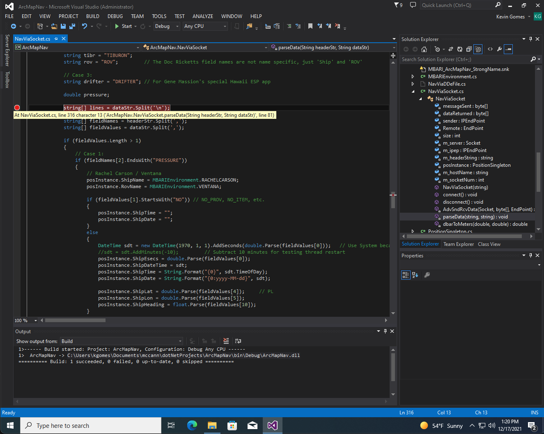Collapse all items in Solution Explorer
This screenshot has width=544, height=434.
tap(469, 49)
